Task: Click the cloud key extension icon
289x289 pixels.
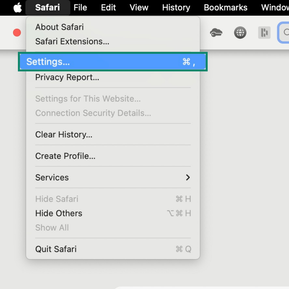Action: [x=216, y=33]
